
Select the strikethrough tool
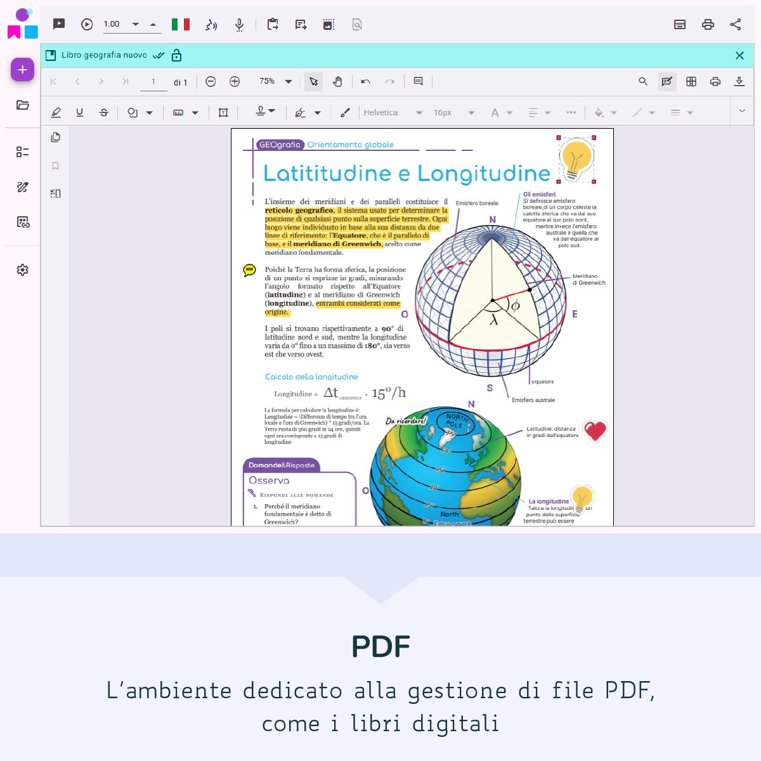(103, 112)
